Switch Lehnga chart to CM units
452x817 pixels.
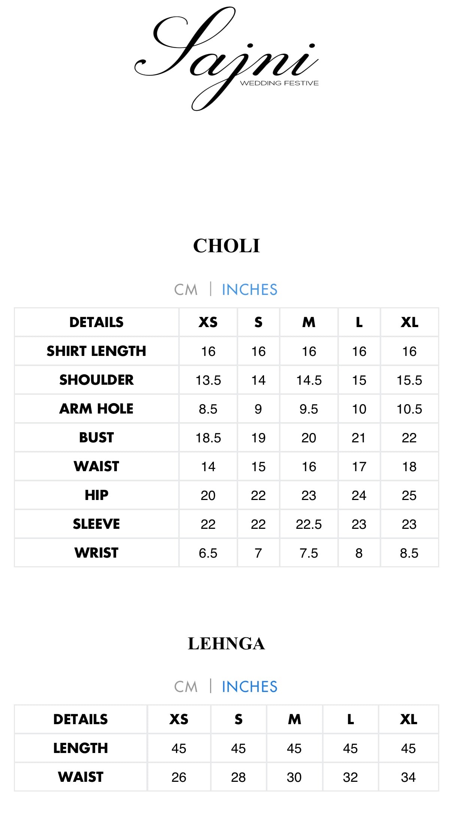(x=186, y=687)
